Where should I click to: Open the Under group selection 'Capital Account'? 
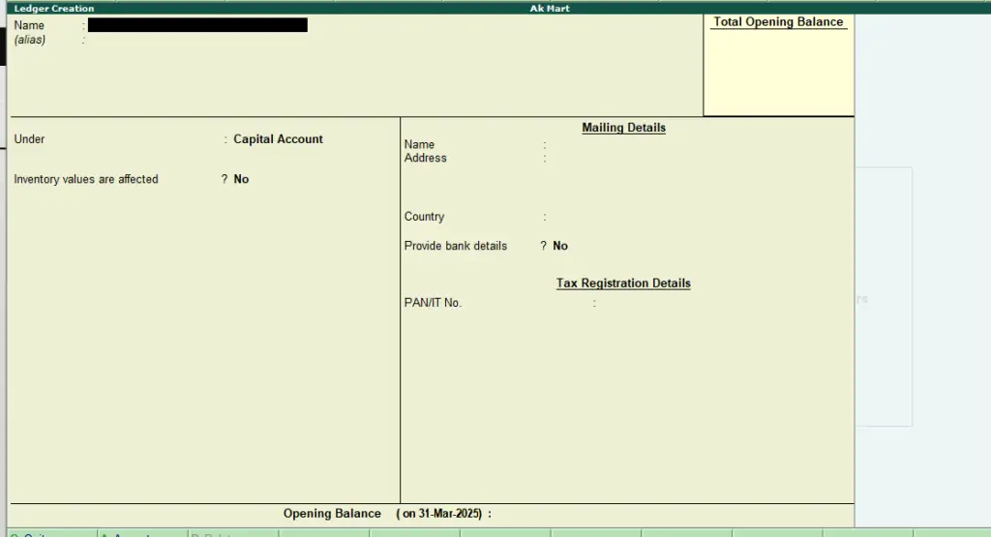tap(278, 139)
